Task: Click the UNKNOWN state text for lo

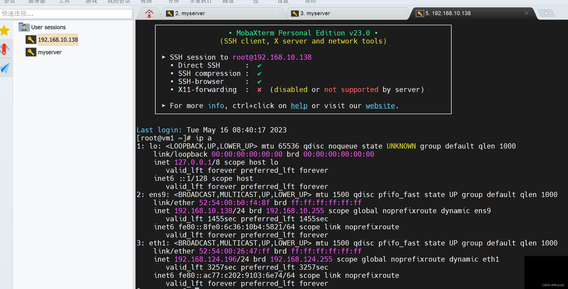Action: point(401,146)
